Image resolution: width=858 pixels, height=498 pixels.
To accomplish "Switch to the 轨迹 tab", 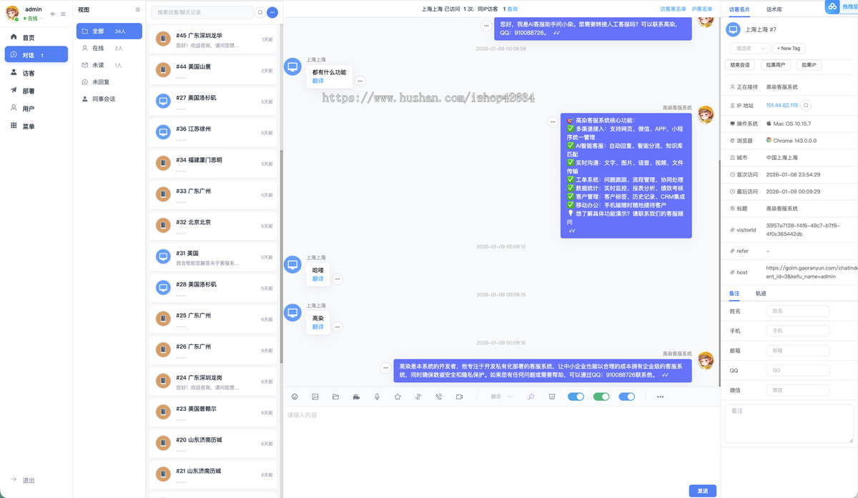I will [x=761, y=294].
